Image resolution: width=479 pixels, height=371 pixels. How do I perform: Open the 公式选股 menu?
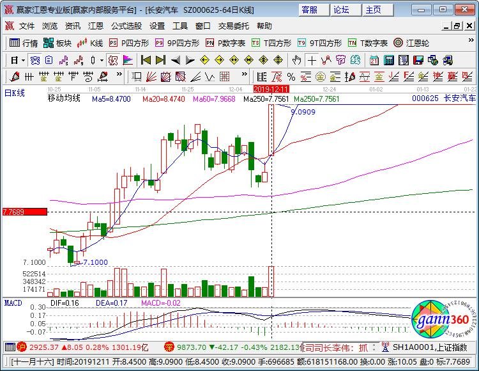[126, 26]
